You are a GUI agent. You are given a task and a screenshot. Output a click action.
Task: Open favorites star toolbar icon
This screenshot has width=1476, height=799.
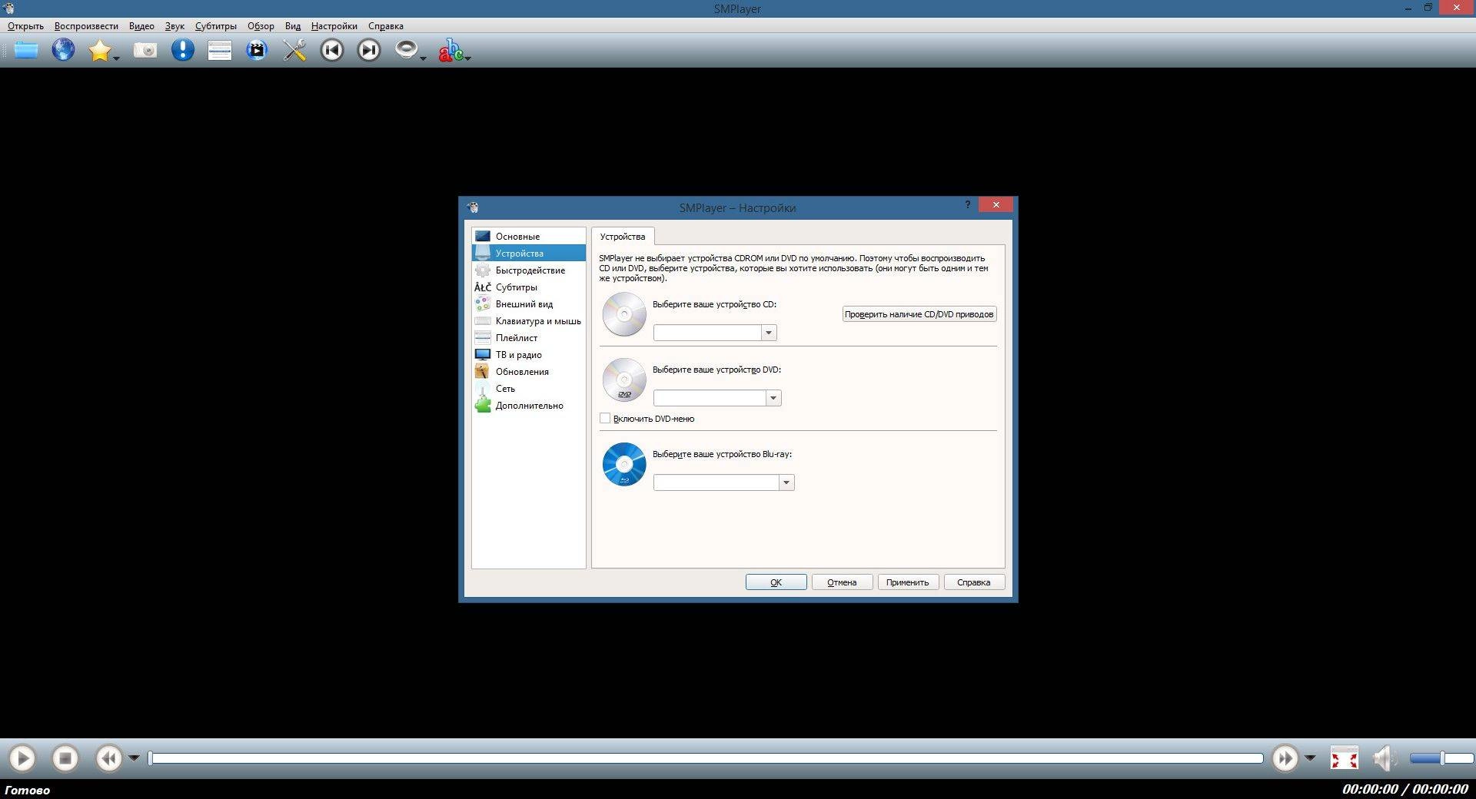[99, 51]
